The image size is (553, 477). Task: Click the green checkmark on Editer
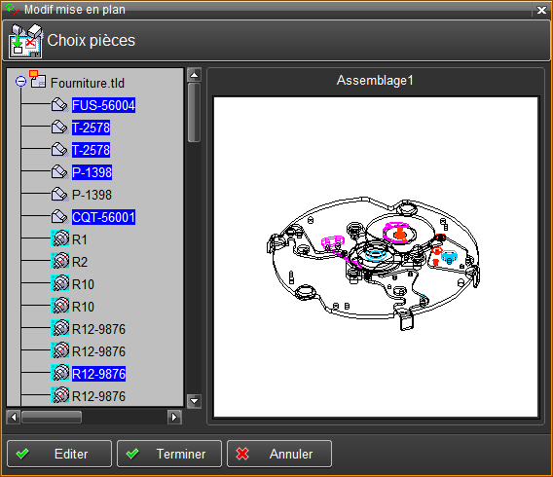22,454
